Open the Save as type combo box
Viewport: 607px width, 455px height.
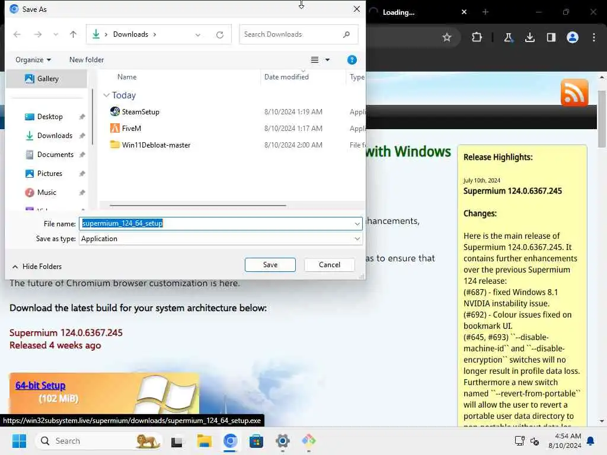pos(221,239)
